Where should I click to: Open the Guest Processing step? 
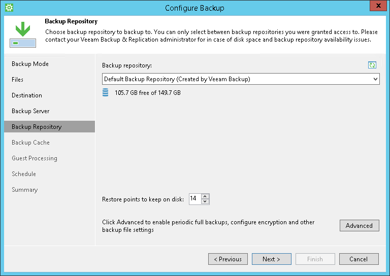[35, 158]
